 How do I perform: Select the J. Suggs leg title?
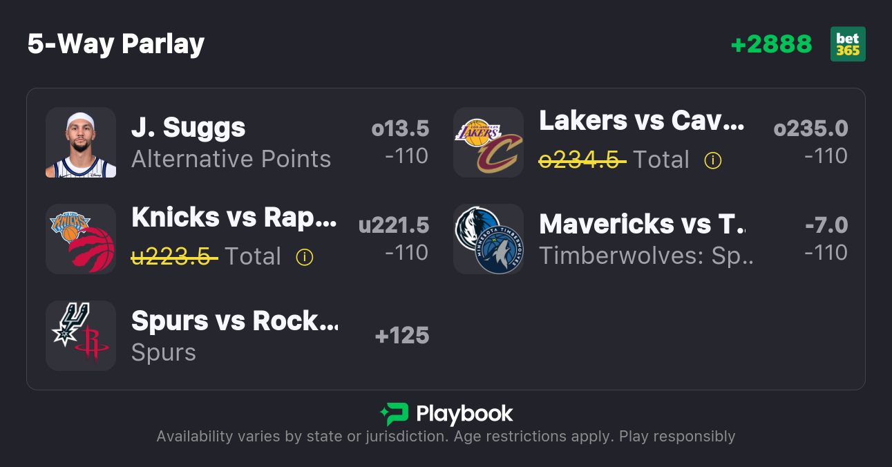tap(189, 128)
